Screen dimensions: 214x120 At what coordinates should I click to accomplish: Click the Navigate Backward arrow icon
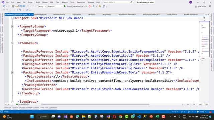4,6
